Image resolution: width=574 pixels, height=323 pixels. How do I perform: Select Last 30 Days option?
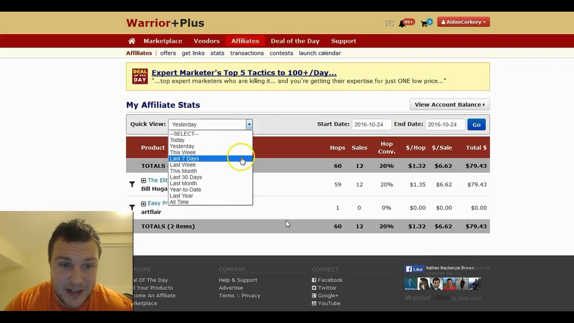[x=210, y=177]
